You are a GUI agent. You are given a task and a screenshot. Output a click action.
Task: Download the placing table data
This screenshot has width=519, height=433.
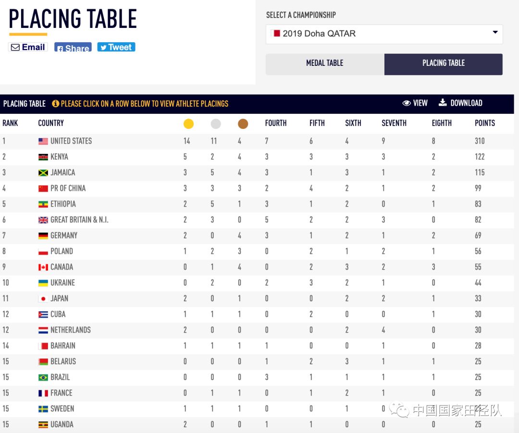click(460, 103)
